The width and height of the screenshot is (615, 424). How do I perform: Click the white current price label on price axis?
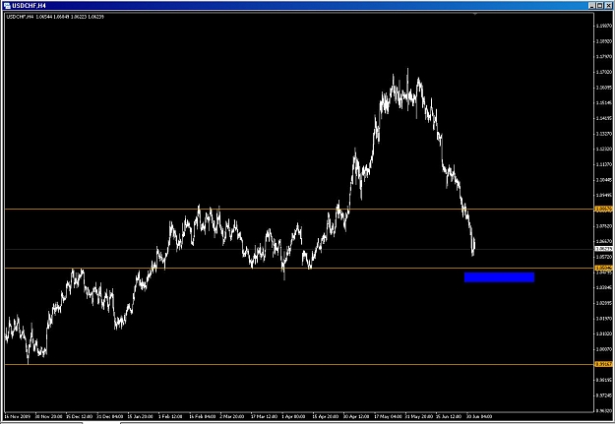click(604, 249)
